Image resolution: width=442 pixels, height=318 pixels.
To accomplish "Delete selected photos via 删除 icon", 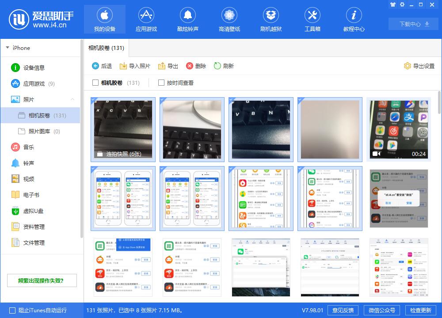I will [x=196, y=66].
